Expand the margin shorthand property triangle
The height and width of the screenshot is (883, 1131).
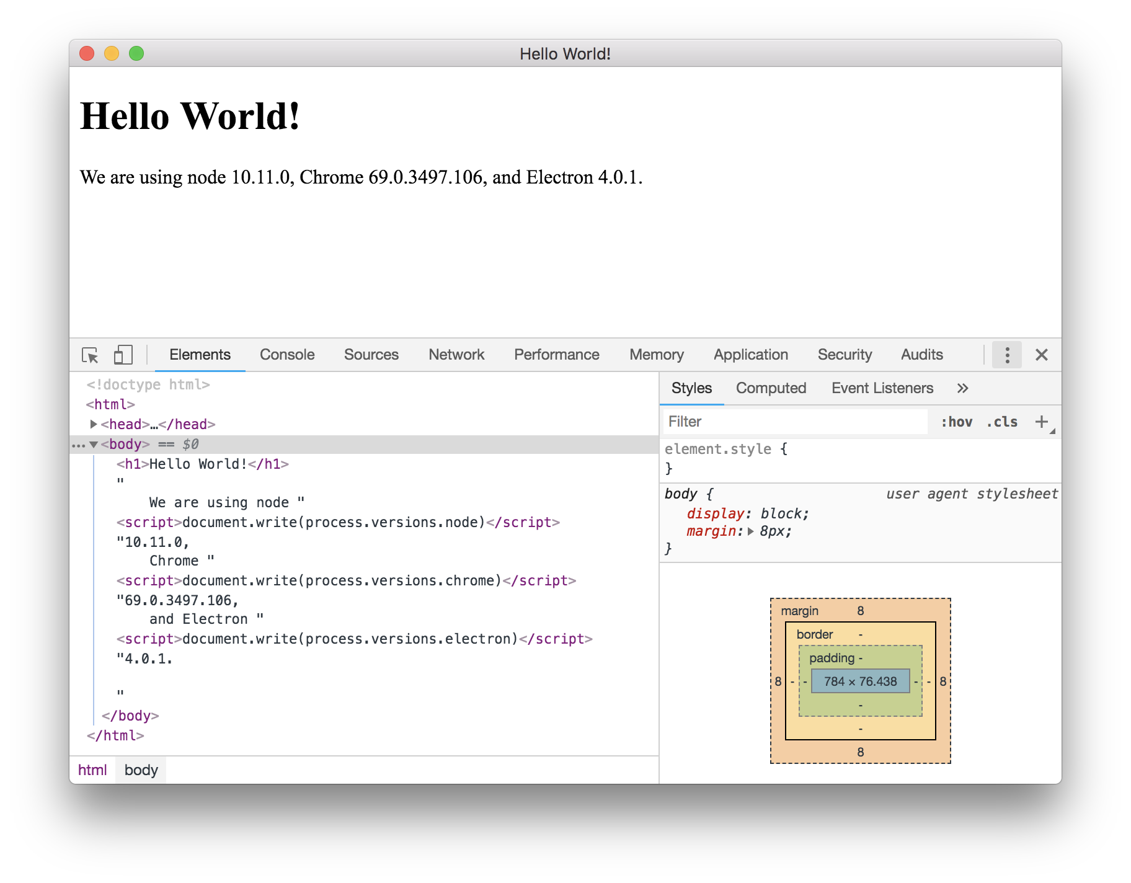(x=750, y=531)
